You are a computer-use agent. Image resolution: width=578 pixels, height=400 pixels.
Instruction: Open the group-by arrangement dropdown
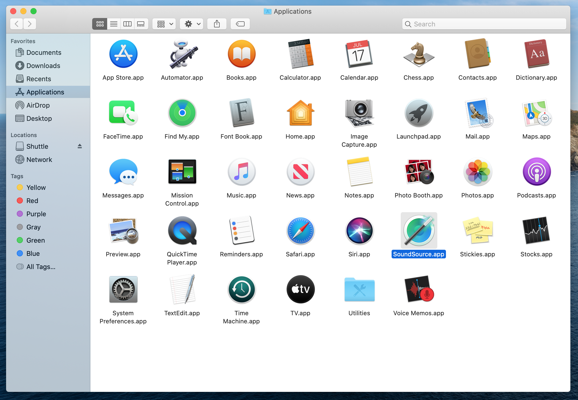point(164,24)
